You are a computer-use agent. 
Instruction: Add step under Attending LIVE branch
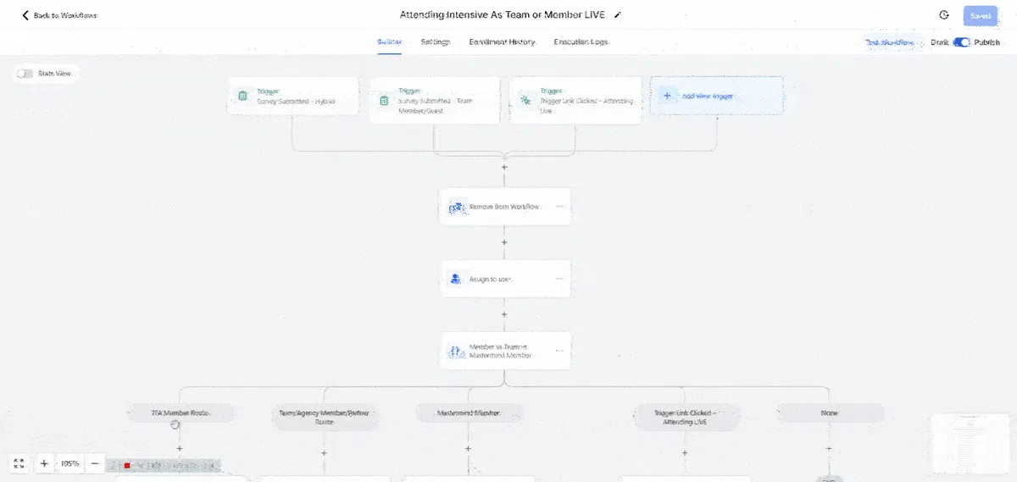[686, 452]
